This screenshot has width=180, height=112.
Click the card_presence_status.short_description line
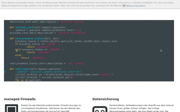click(x=47, y=63)
